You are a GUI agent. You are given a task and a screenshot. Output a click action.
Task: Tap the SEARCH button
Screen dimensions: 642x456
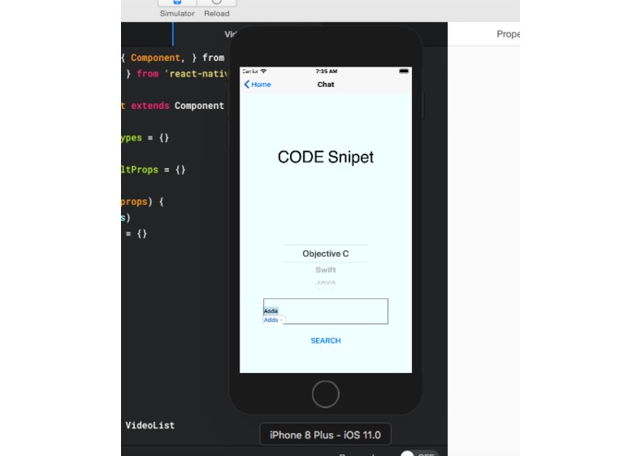pos(325,341)
